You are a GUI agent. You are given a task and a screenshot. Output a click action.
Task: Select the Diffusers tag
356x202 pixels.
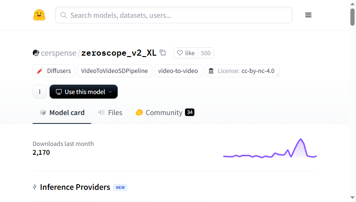pyautogui.click(x=54, y=71)
